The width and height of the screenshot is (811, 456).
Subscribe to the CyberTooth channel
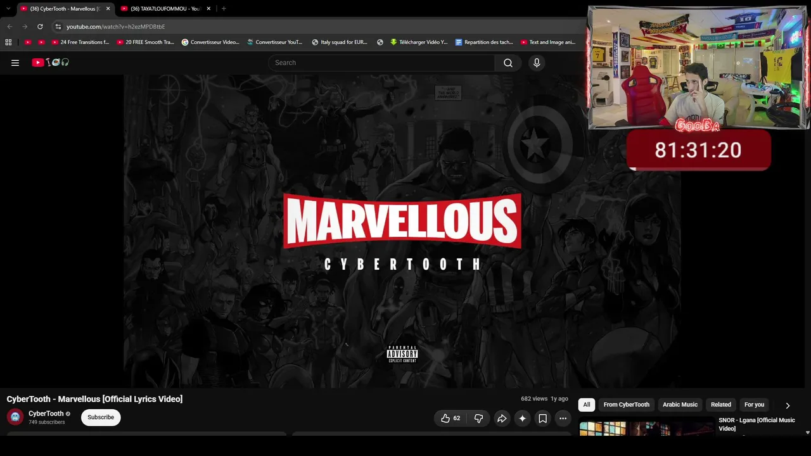click(101, 417)
